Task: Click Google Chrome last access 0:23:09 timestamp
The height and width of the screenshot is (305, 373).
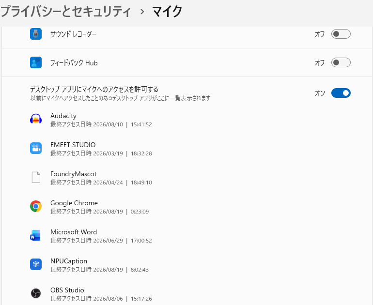Action: coord(99,212)
